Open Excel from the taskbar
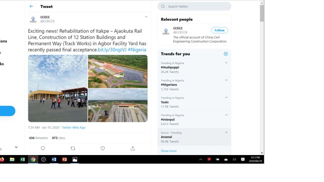This screenshot has height=182, width=324. (x=22, y=160)
